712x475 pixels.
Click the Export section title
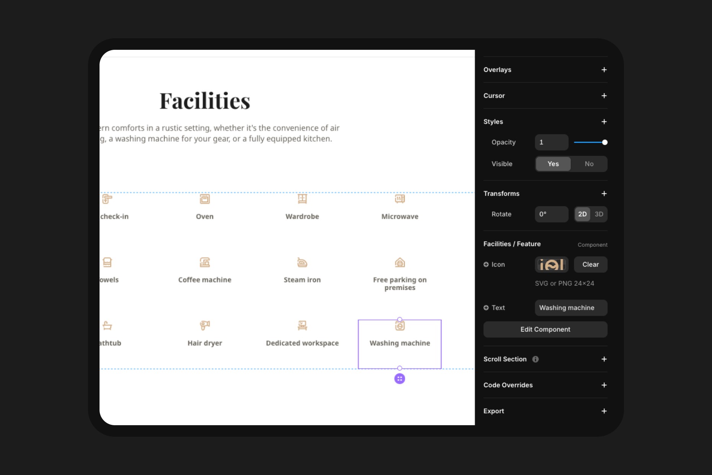point(494,411)
